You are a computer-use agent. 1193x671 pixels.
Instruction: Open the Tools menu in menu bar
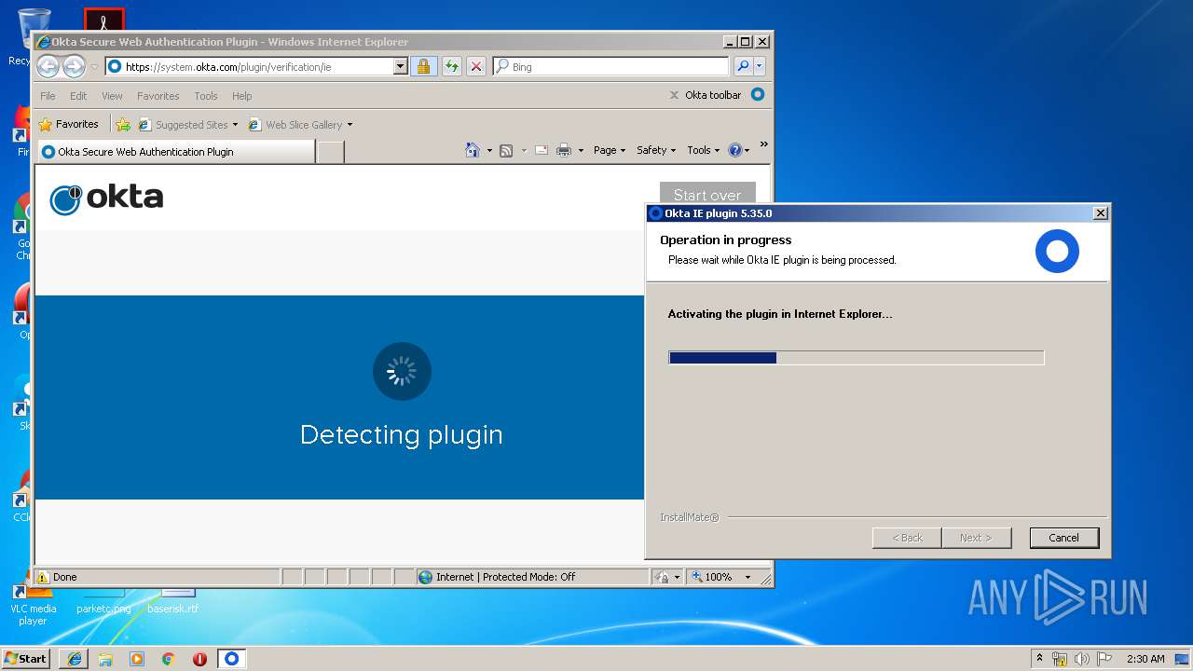click(x=206, y=96)
